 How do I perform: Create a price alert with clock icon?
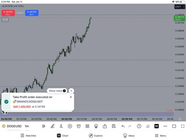79,126
